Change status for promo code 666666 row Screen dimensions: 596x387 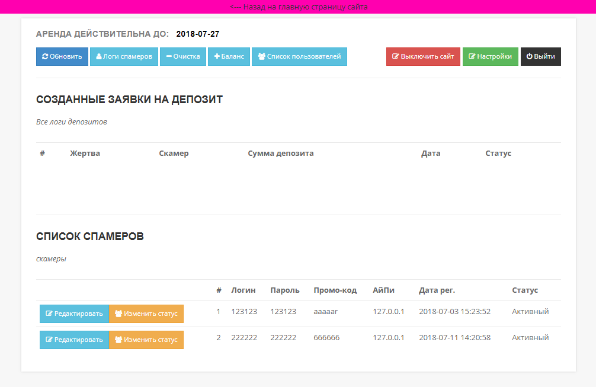pyautogui.click(x=146, y=340)
